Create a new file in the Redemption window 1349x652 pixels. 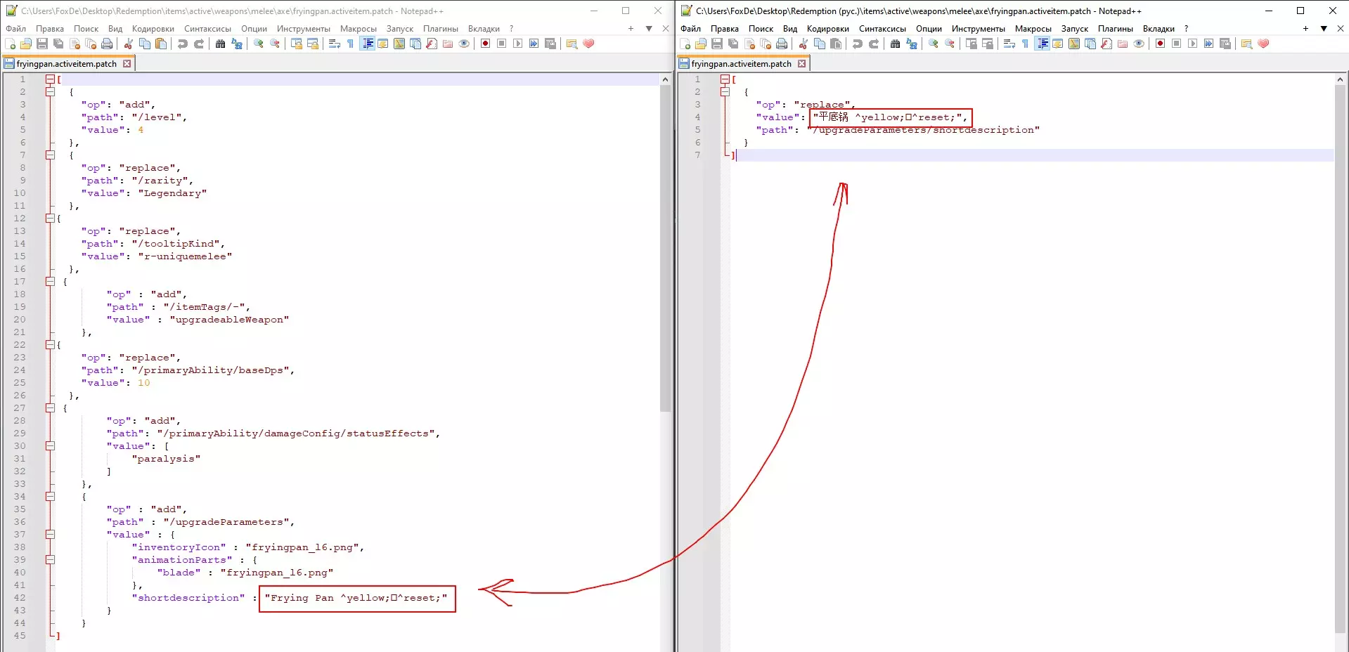click(x=10, y=44)
